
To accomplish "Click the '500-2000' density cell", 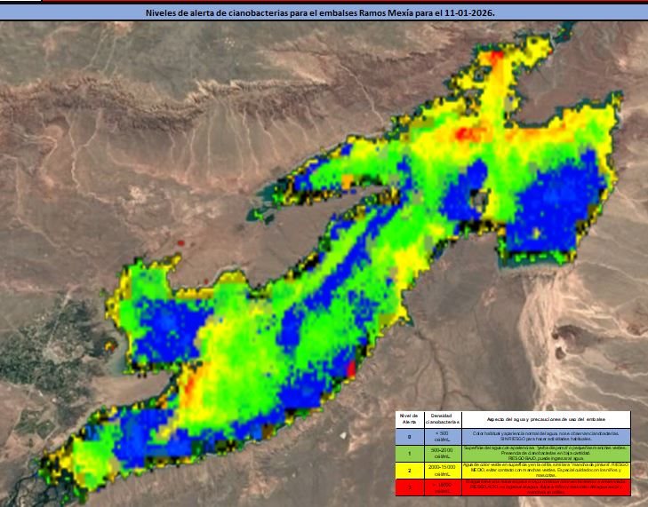I will (442, 453).
